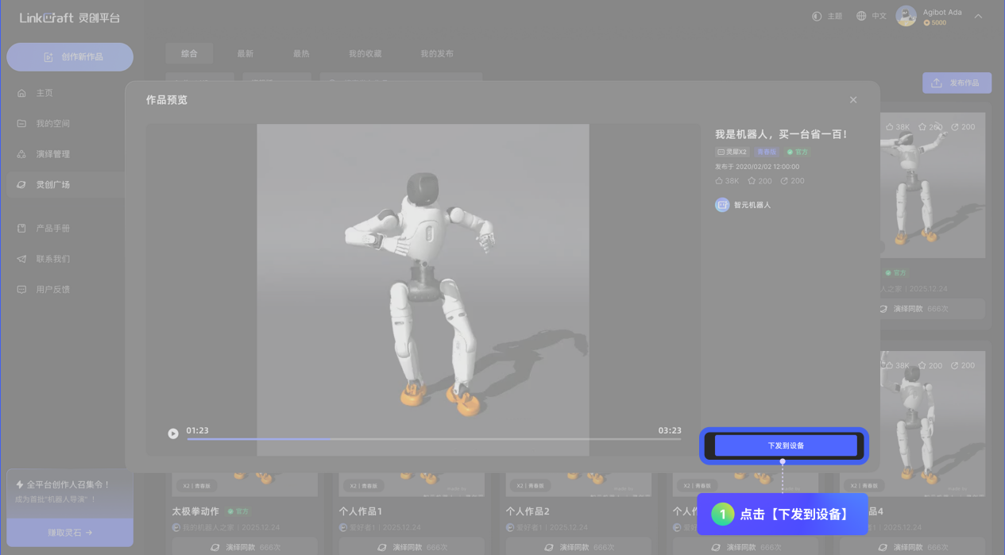Star the work via the favorite icon
The image size is (1005, 555).
click(752, 181)
